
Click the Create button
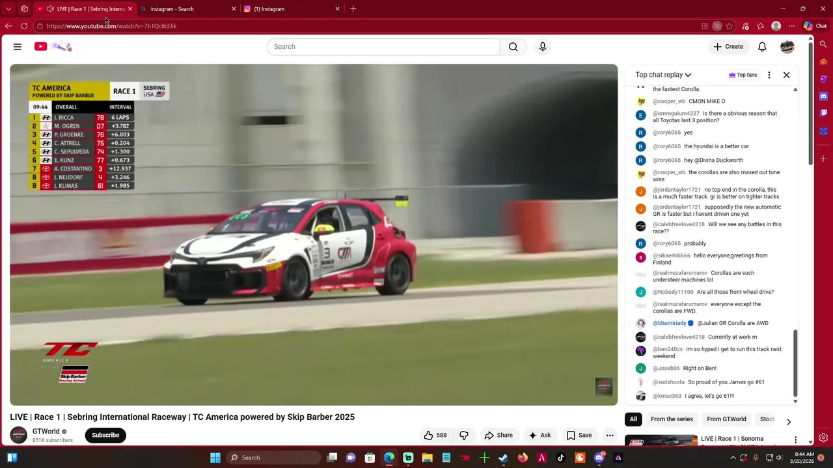pos(728,47)
